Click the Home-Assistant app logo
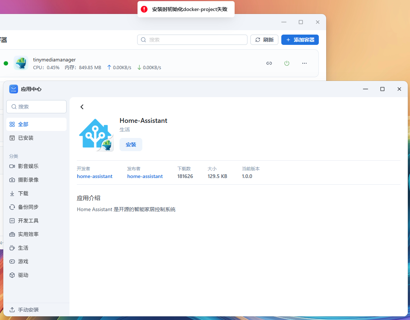Screen dimensions: 410x320 tap(95, 135)
